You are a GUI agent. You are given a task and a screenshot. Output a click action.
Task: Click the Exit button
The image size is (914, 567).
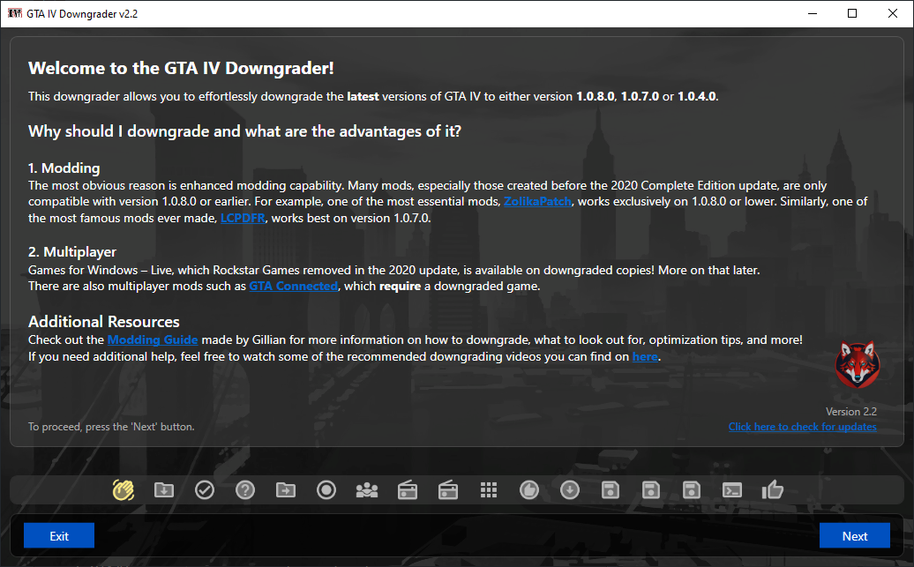[59, 535]
